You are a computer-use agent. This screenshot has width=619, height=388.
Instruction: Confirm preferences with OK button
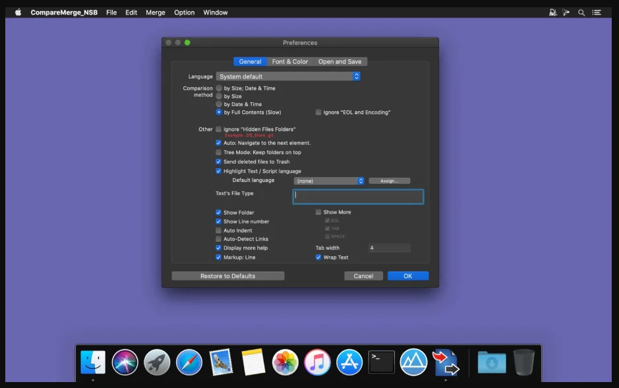408,276
